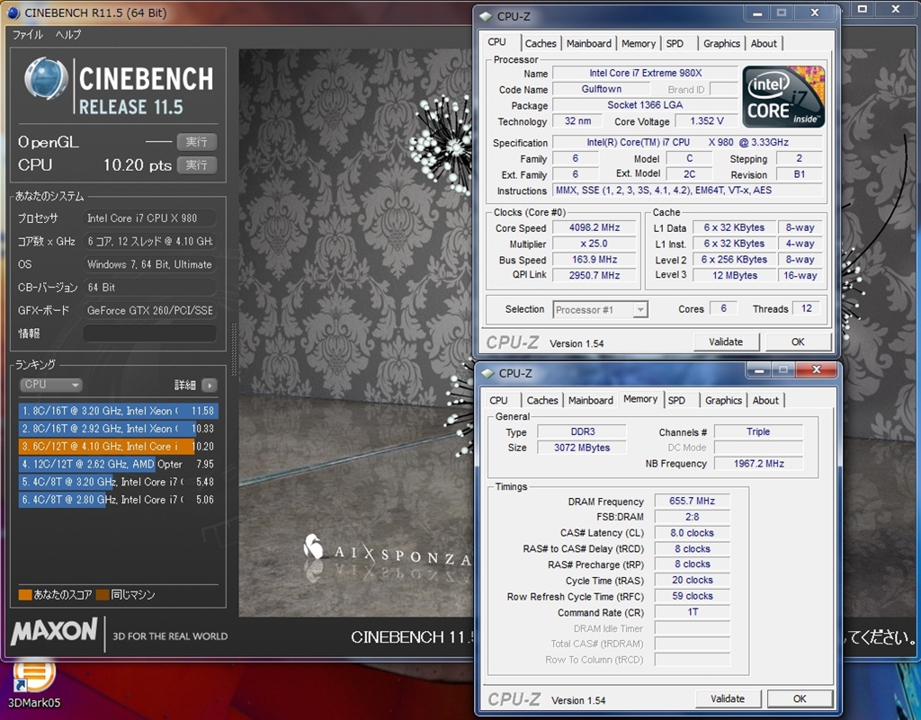Open the ファイル menu

pos(27,35)
